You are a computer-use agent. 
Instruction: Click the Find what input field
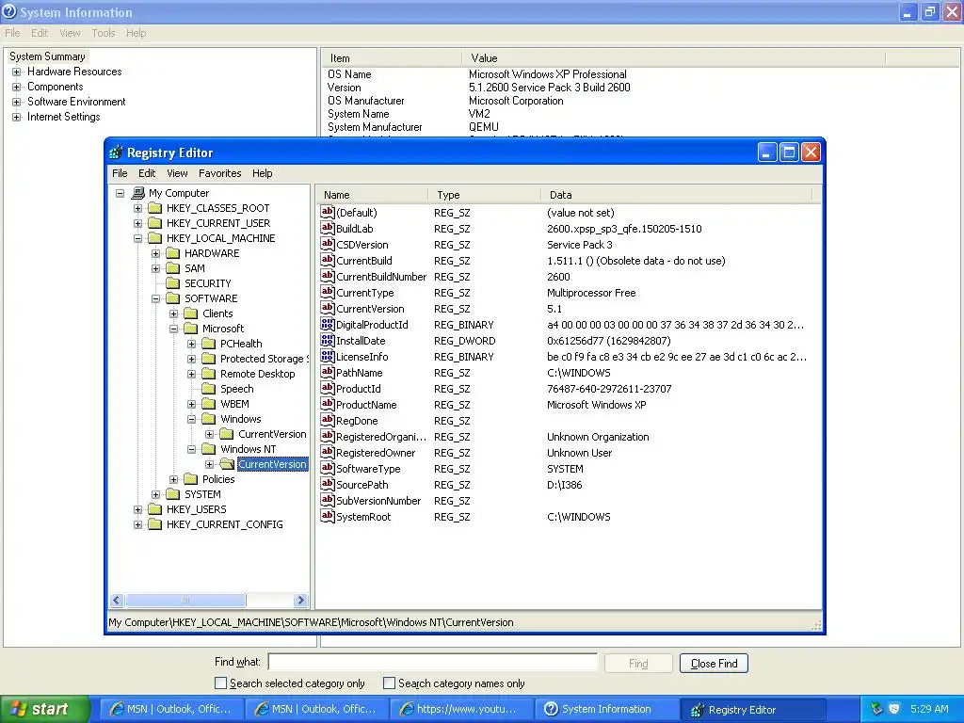[x=433, y=662]
